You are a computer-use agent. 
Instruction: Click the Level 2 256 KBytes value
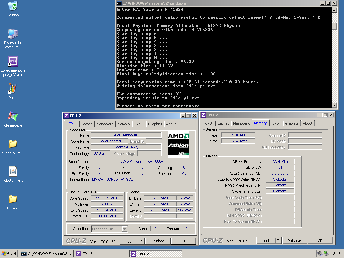(160, 210)
